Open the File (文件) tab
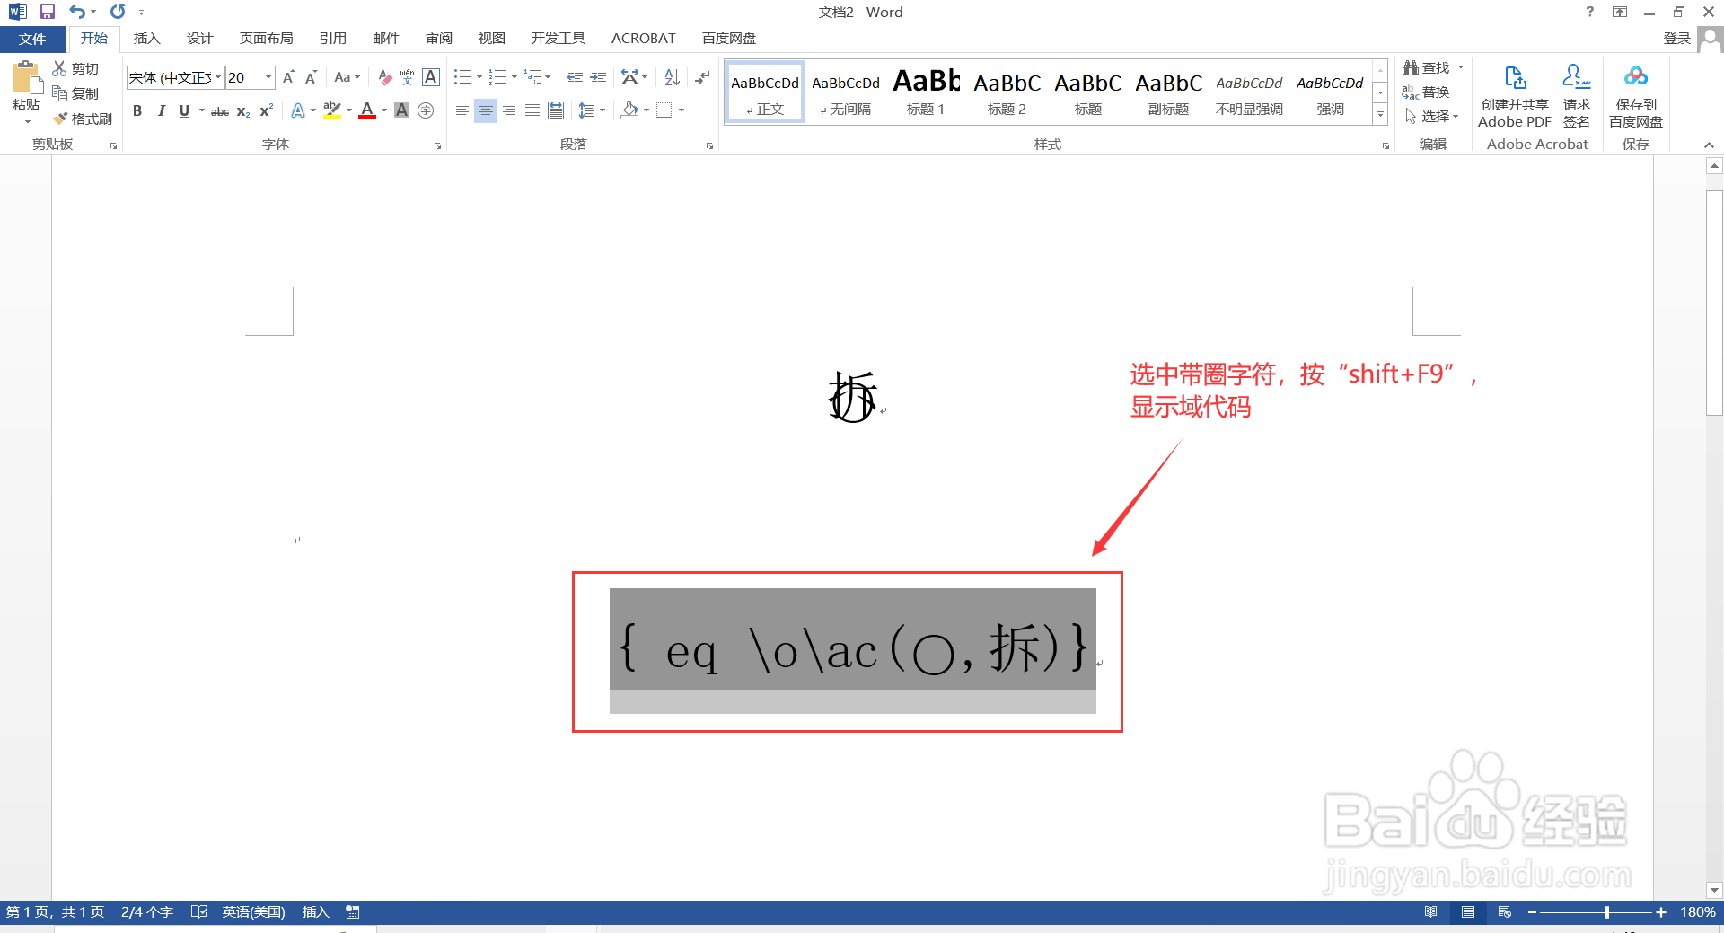Image resolution: width=1724 pixels, height=933 pixels. coord(32,39)
